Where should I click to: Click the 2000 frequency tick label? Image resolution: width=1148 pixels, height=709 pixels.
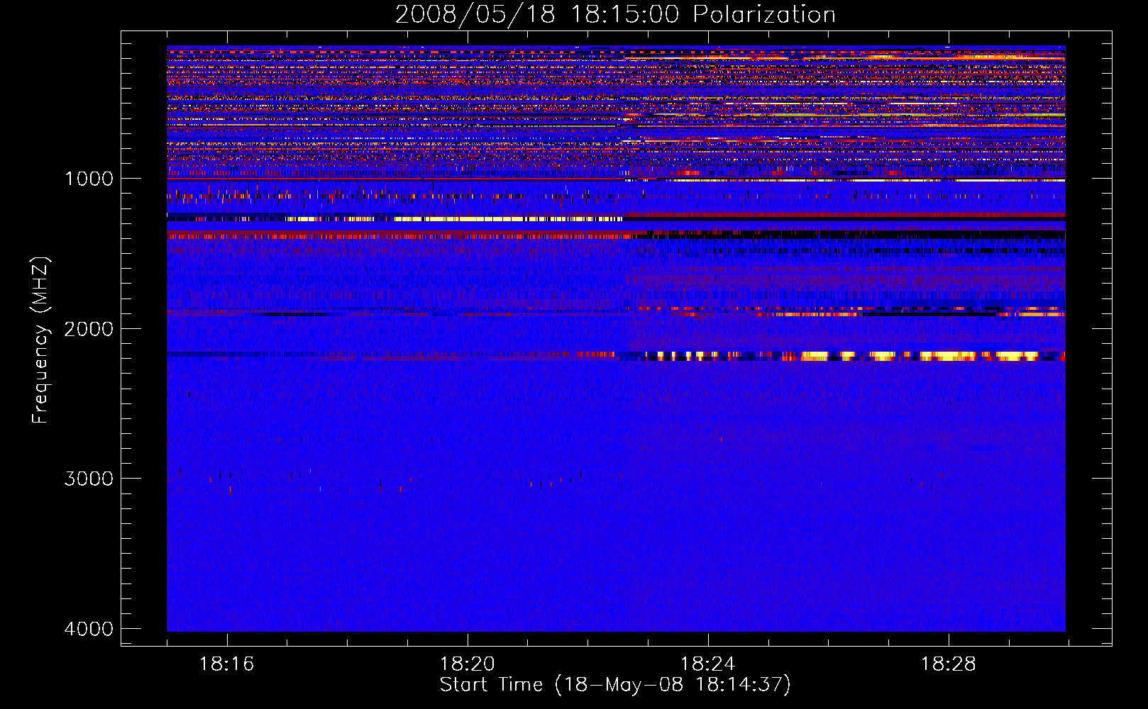pos(89,329)
